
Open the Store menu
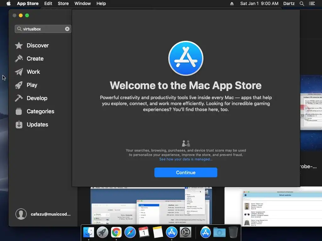point(63,3)
